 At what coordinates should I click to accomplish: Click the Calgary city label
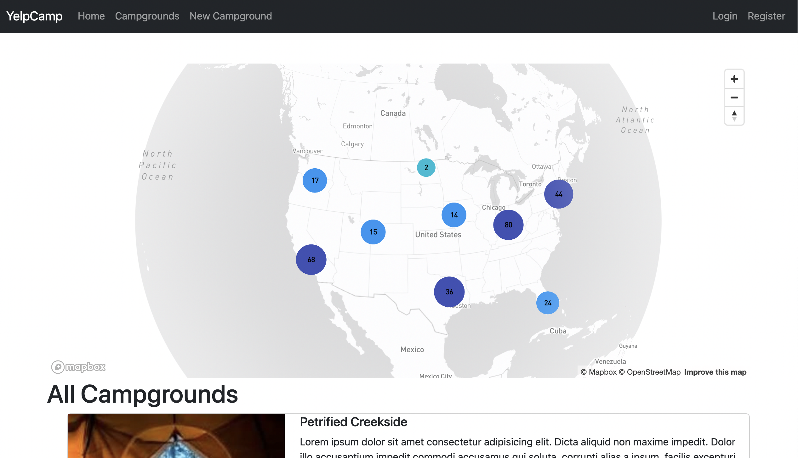tap(352, 144)
